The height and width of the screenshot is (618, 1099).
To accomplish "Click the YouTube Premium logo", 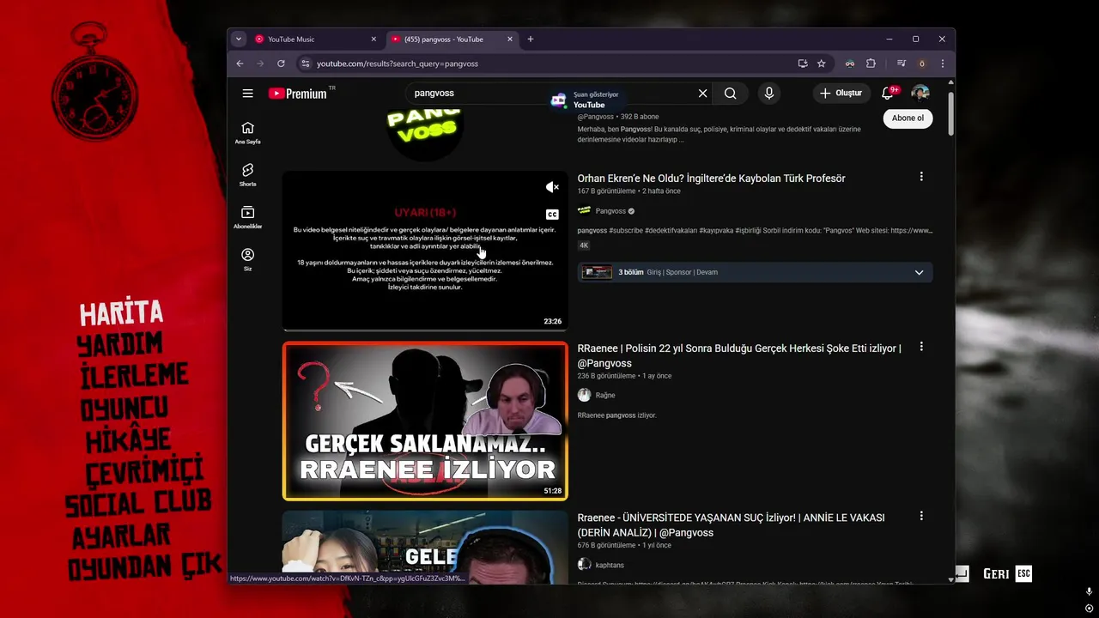I will tap(298, 94).
